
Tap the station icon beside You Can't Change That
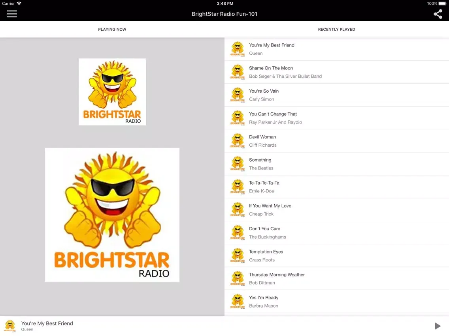tap(238, 118)
